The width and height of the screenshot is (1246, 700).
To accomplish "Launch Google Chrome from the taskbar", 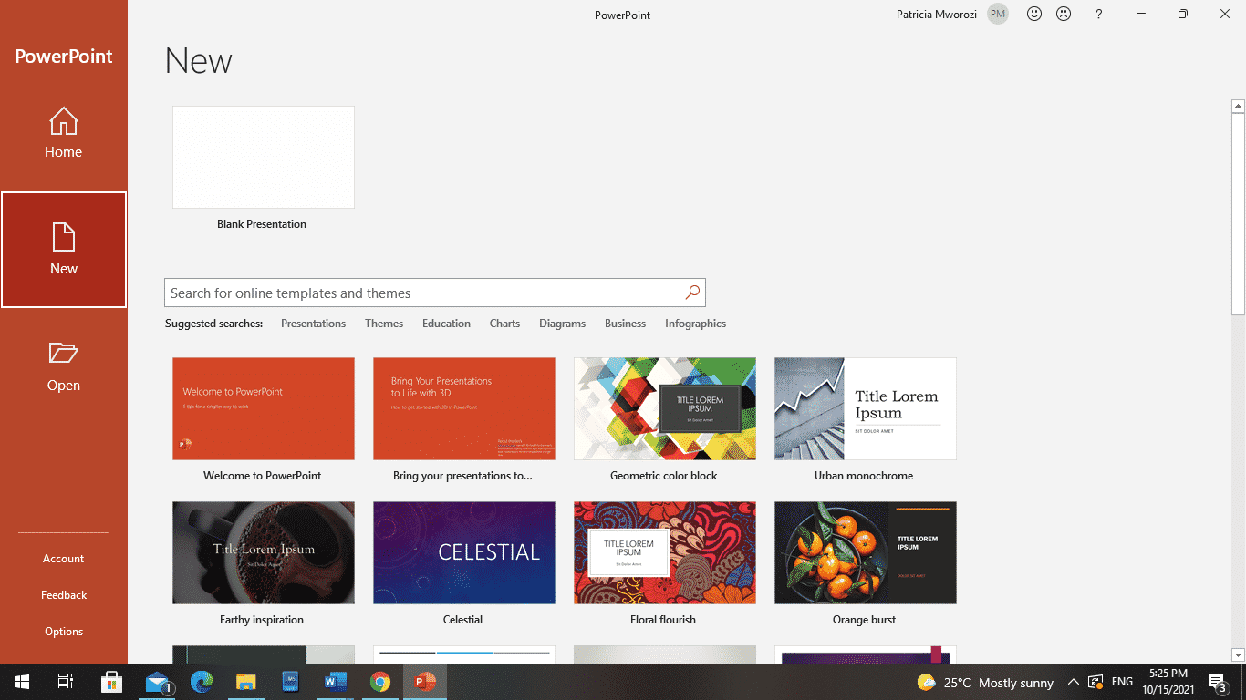I will pos(380,682).
